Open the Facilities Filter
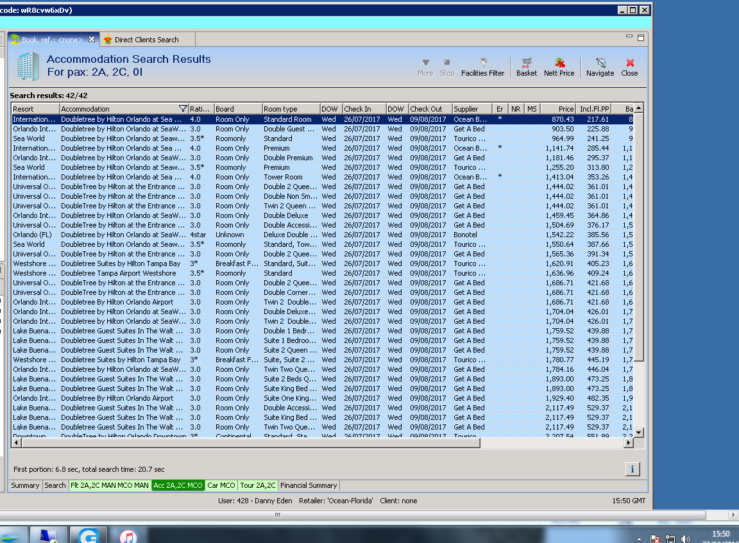Viewport: 739px width, 543px height. pyautogui.click(x=482, y=67)
